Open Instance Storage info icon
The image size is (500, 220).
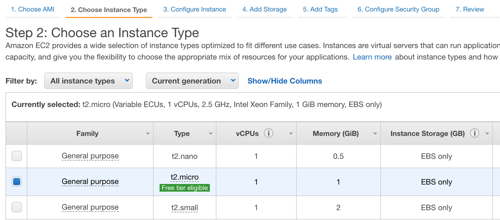coord(475,133)
